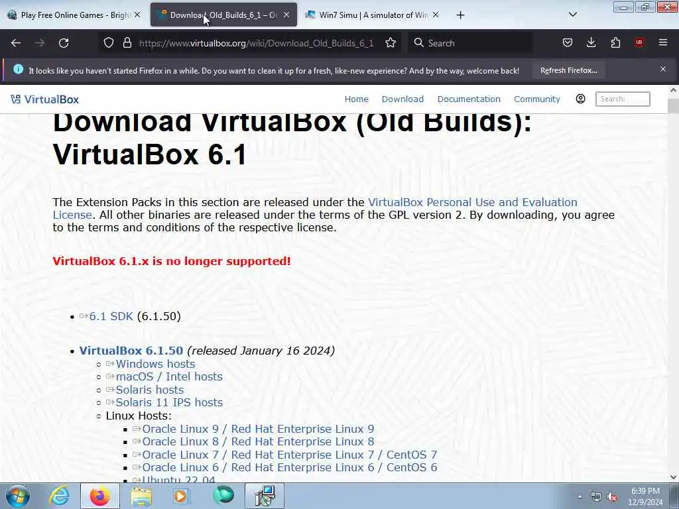Reload the current page
Image resolution: width=679 pixels, height=509 pixels.
(x=64, y=43)
